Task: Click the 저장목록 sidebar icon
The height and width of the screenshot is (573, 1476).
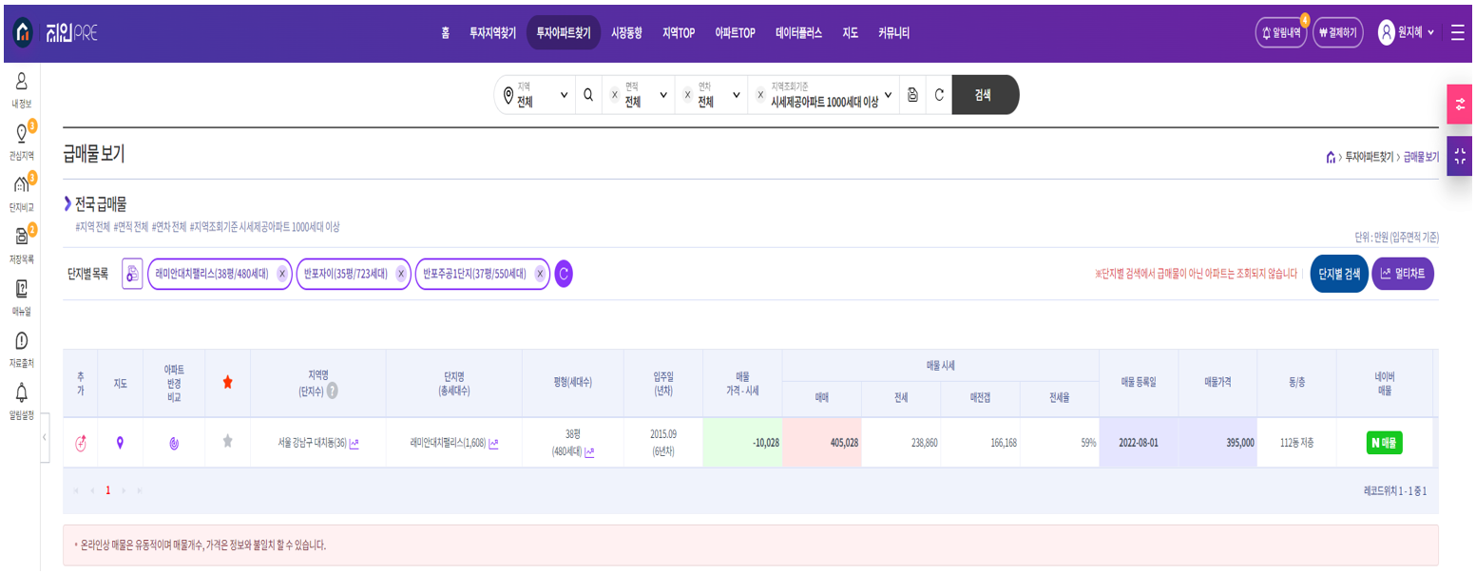Action: pos(21,239)
